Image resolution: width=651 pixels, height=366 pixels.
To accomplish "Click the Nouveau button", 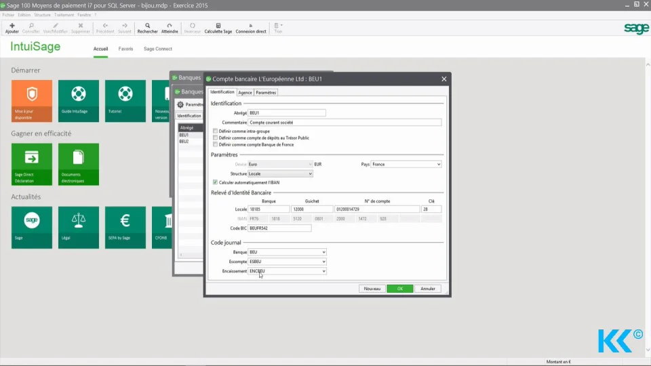I will coord(372,289).
